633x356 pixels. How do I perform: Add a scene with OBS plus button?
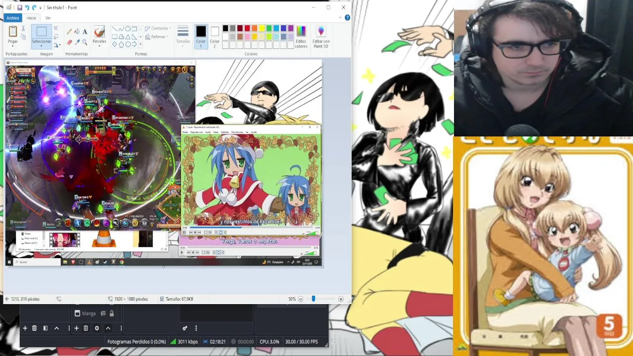25,328
